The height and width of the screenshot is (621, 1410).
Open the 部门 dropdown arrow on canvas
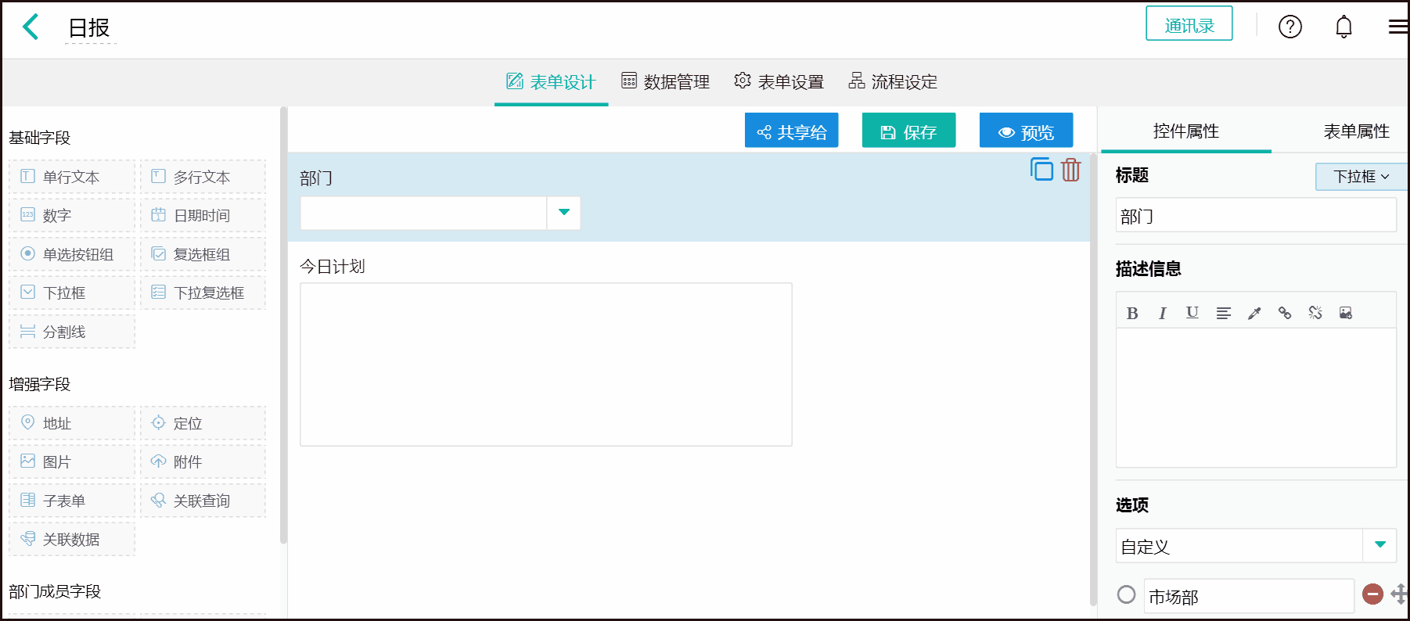563,213
